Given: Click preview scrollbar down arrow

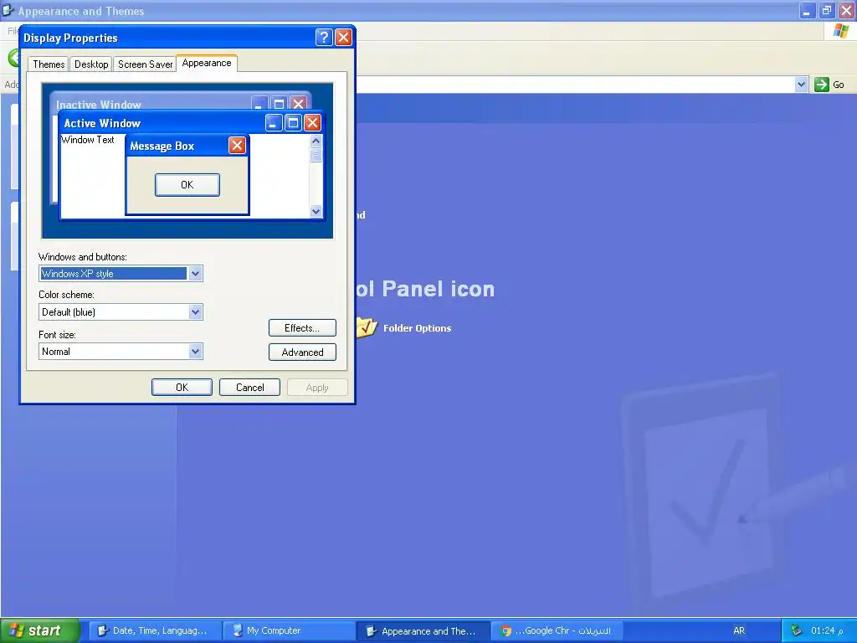Looking at the screenshot, I should tap(316, 211).
